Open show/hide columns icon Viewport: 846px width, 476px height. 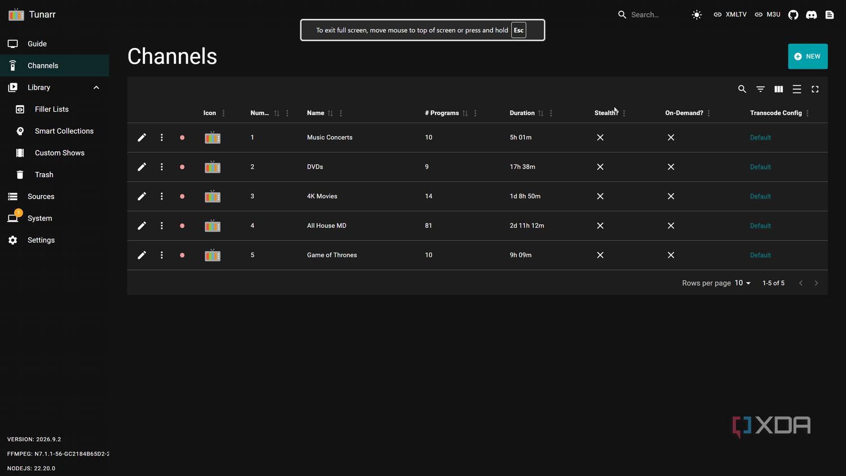tap(778, 89)
